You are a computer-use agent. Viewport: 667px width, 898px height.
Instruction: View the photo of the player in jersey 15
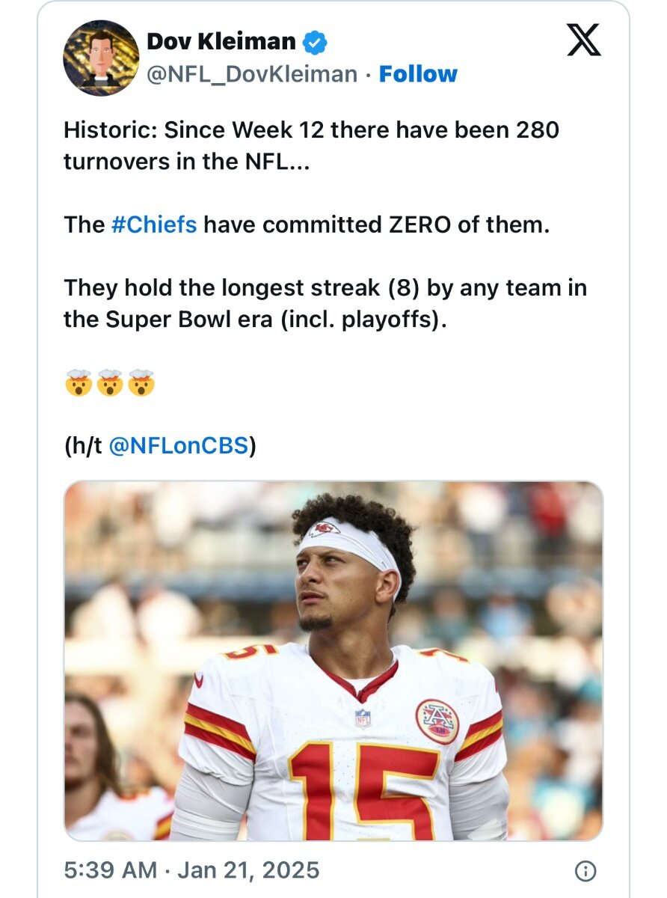pyautogui.click(x=333, y=661)
